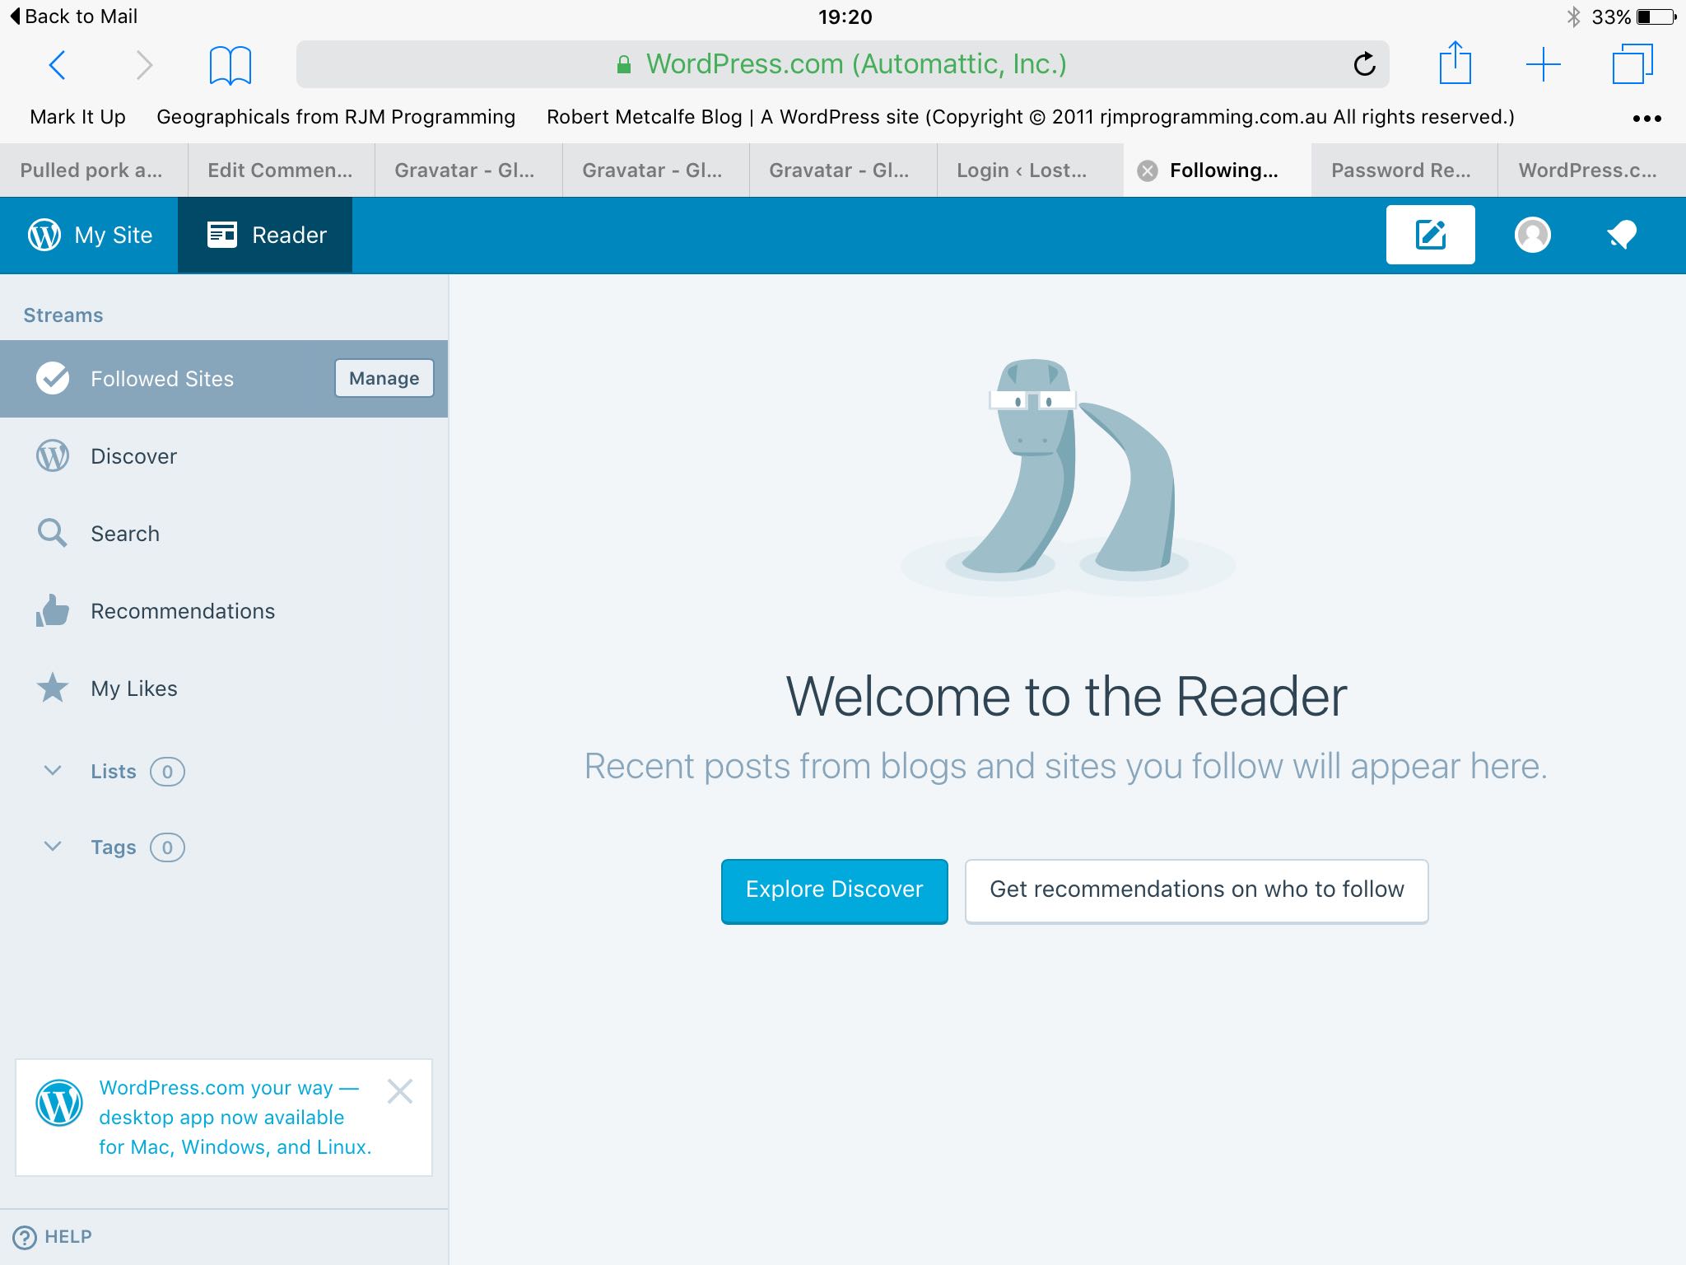
Task: Click the Reader newspaper icon
Action: tap(222, 235)
